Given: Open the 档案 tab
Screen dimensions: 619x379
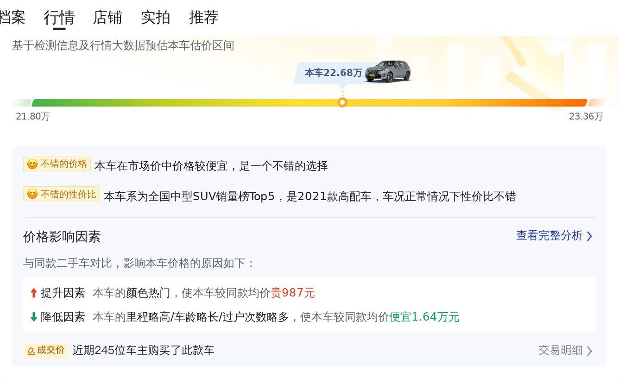Looking at the screenshot, I should pos(12,18).
